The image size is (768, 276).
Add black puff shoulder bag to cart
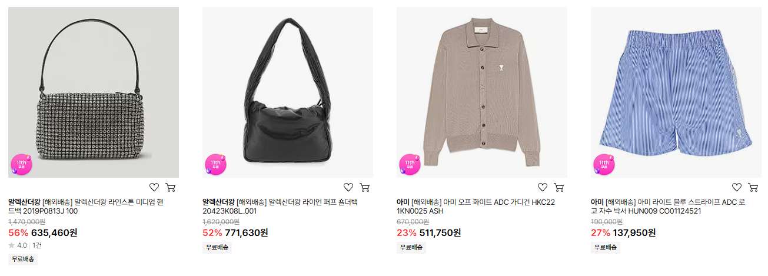365,188
